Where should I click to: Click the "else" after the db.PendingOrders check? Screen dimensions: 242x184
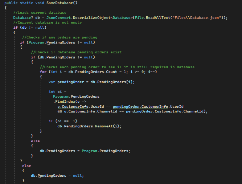coord(35,141)
